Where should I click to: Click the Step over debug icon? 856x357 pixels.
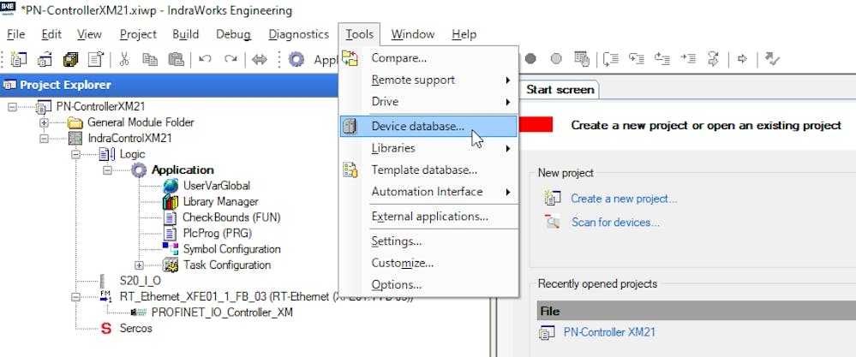tap(611, 59)
